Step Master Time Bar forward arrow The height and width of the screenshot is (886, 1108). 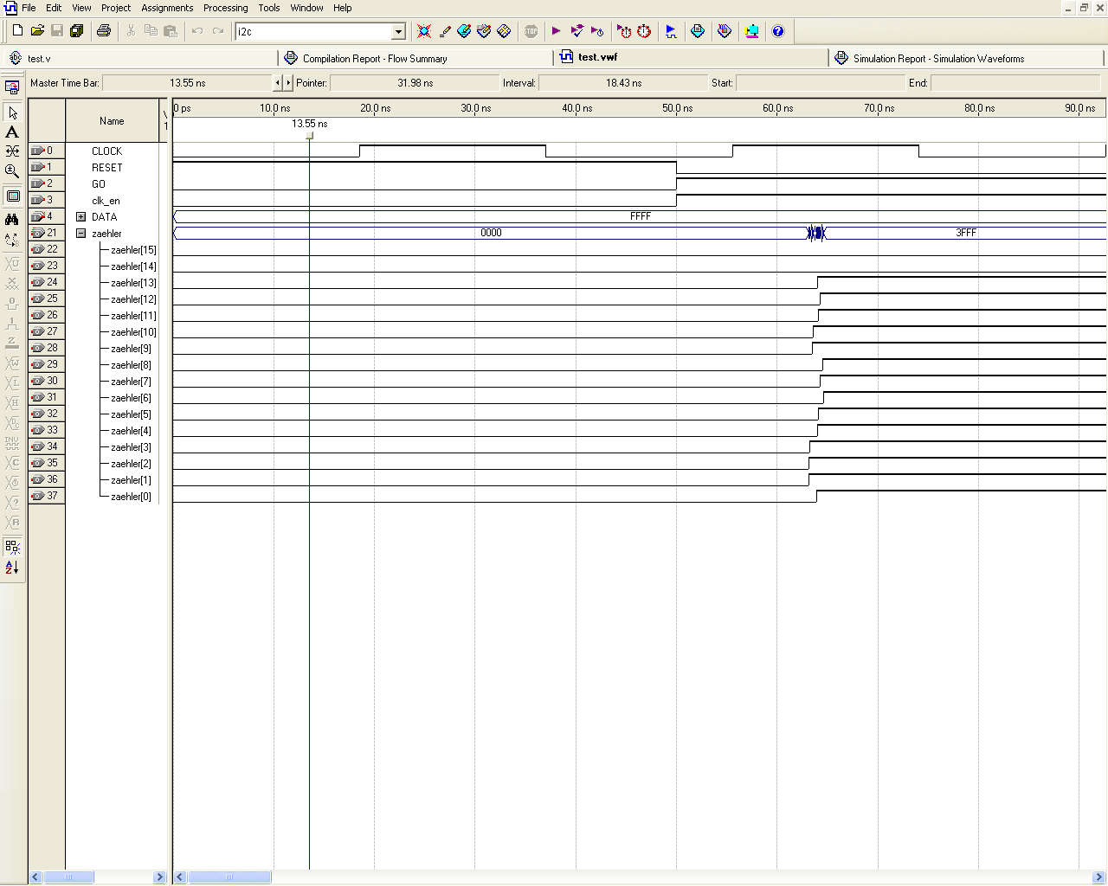click(x=288, y=83)
